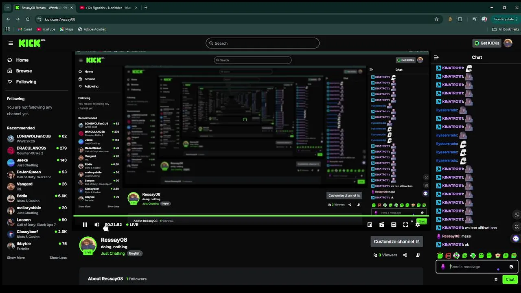This screenshot has height=293, width=521.
Task: Jump to LIVE indicator in player
Action: coord(132,225)
